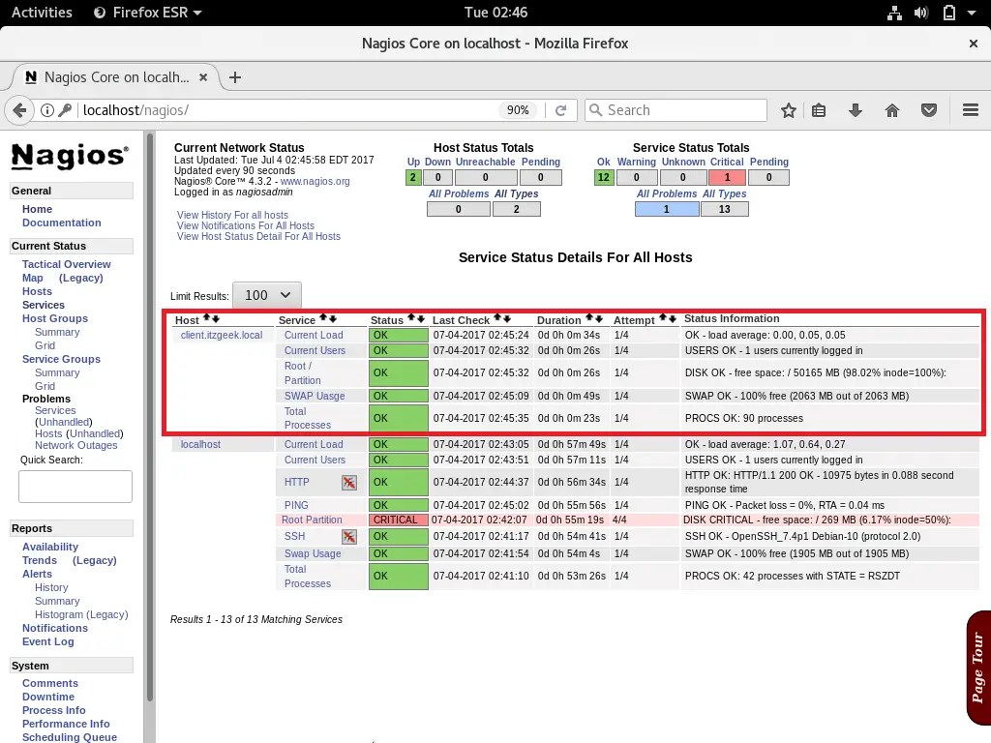Click the www.nagios.org link
The width and height of the screenshot is (991, 743).
[x=315, y=181]
